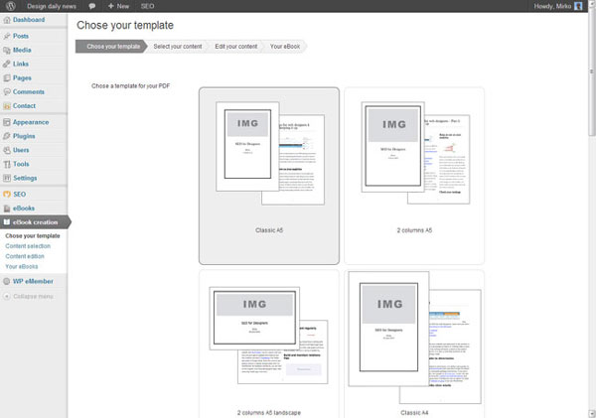
Task: Click Collapse menu text
Action: click(x=33, y=297)
